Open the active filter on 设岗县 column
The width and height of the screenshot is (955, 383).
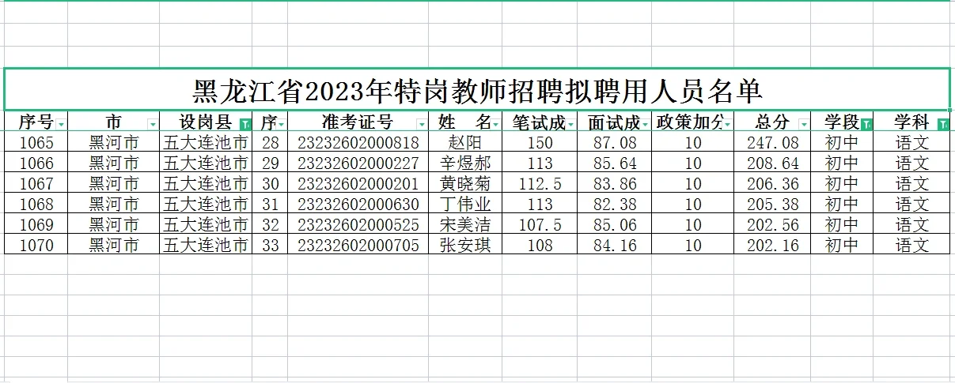[245, 124]
